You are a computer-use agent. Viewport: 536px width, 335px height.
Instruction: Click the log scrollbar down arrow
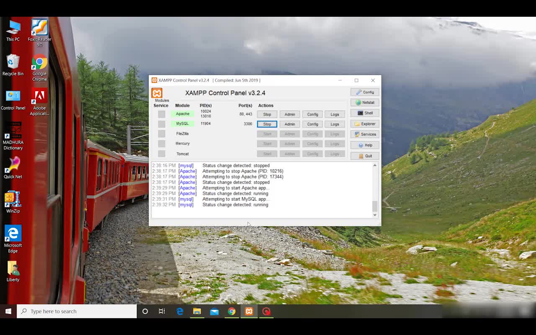pos(375,215)
